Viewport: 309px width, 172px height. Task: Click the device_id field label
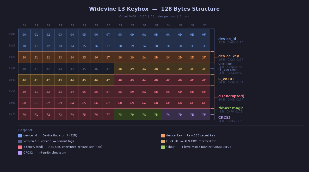tap(227, 39)
